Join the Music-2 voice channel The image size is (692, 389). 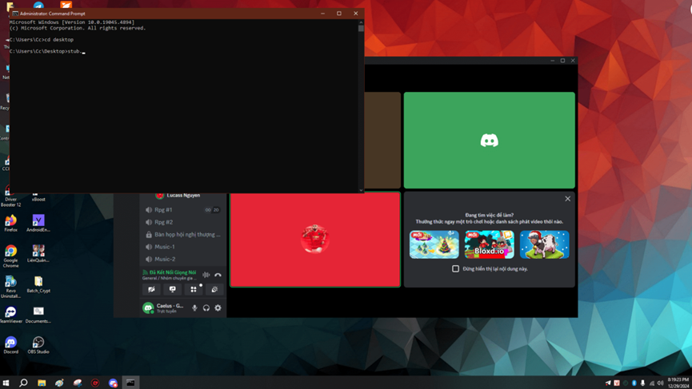click(165, 259)
